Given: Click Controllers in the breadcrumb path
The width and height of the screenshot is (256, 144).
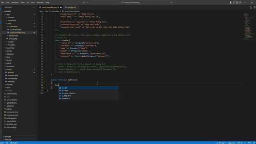Looking at the screenshot, I should point(55,11).
